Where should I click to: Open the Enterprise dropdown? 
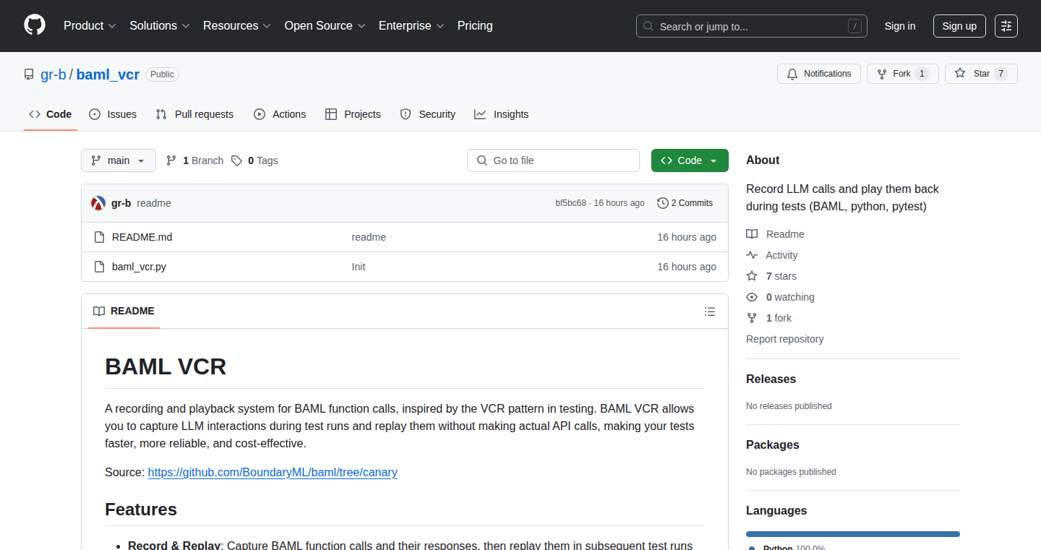411,25
